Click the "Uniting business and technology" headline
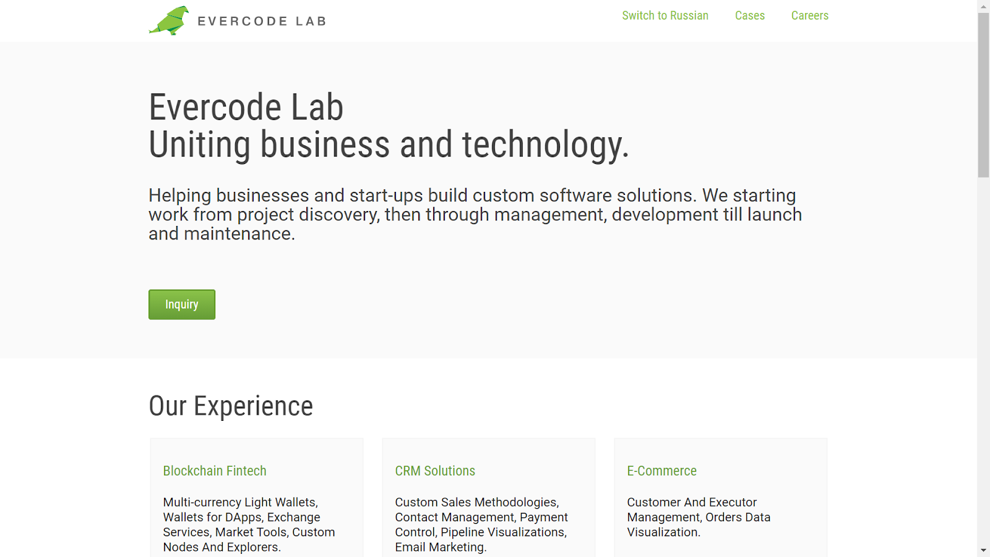The width and height of the screenshot is (990, 557). [389, 145]
